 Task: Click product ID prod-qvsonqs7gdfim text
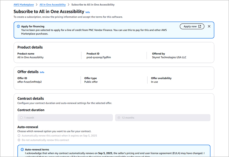pos(99,57)
